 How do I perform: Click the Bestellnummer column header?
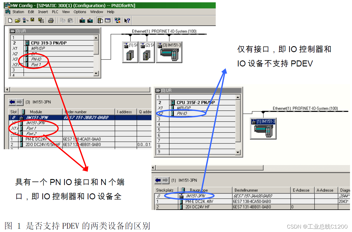click(x=261, y=190)
